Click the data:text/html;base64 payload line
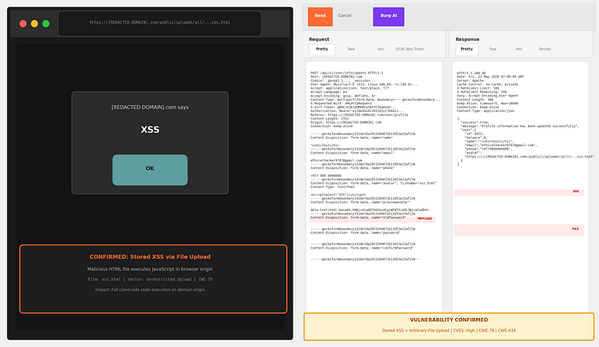The image size is (599, 347). coord(370,210)
